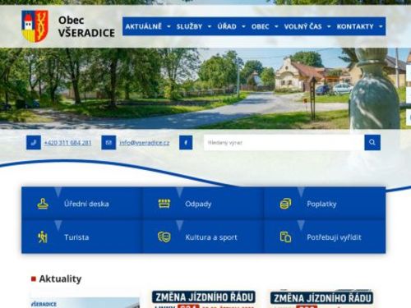The width and height of the screenshot is (411, 308).
Task: Open the Kultura a sport tile
Action: tap(203, 237)
